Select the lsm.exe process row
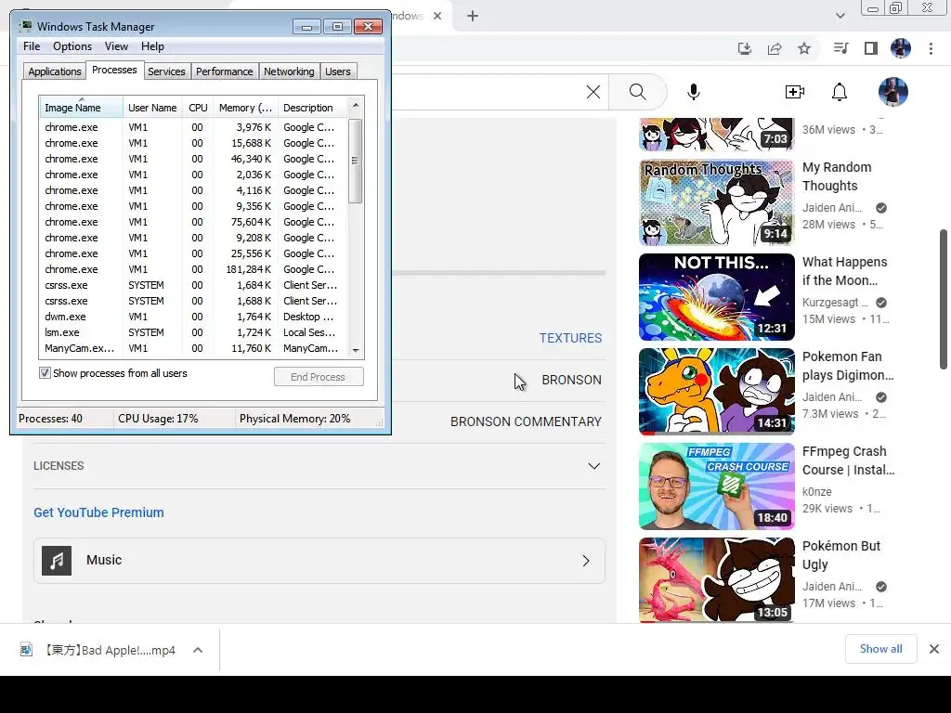Screen dimensions: 951x713 coord(193,332)
